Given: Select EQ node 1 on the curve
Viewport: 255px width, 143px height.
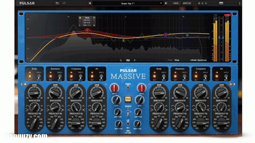Looking at the screenshot, I should pos(87,30).
